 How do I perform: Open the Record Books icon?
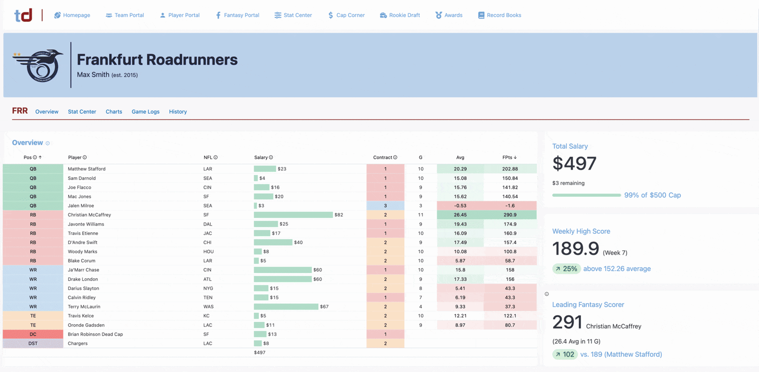481,15
